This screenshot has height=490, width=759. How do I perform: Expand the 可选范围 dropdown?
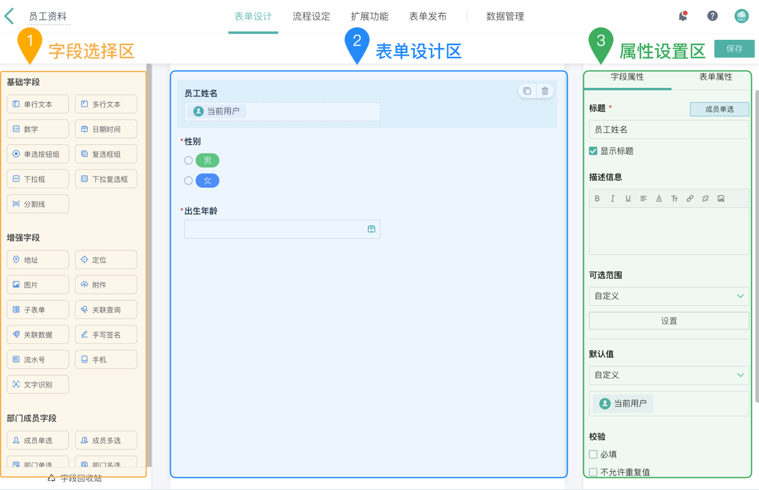669,296
